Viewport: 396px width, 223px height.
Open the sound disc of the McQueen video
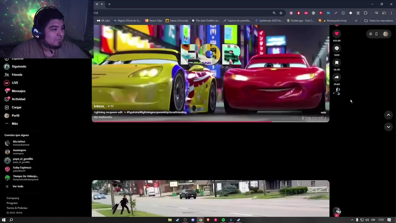337,91
